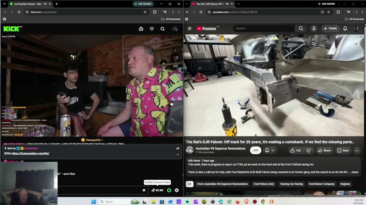Image resolution: width=366 pixels, height=205 pixels.
Task: Open the apps grid in Kick bookmarks bar
Action: (x=4, y=19)
